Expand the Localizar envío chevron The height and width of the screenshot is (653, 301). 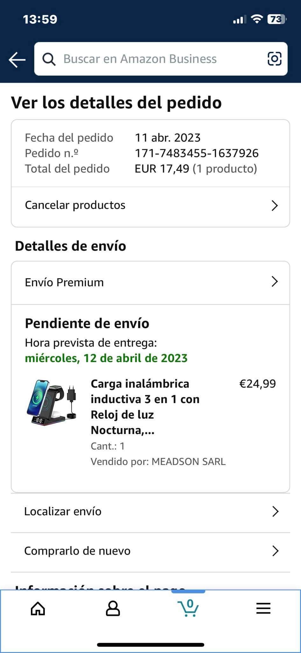point(275,511)
